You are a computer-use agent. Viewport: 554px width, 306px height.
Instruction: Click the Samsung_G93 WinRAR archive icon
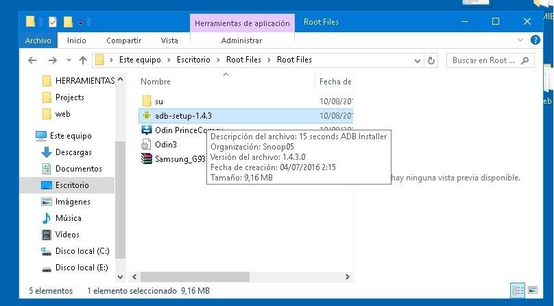(147, 159)
